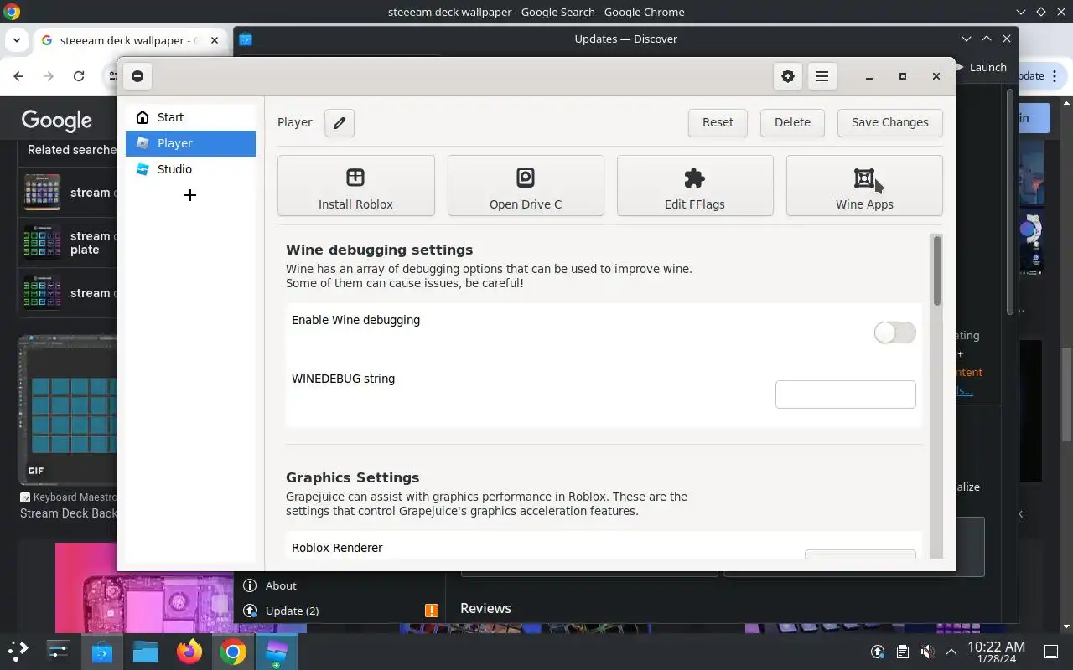
Task: Reload the Chrome page
Action: (79, 76)
